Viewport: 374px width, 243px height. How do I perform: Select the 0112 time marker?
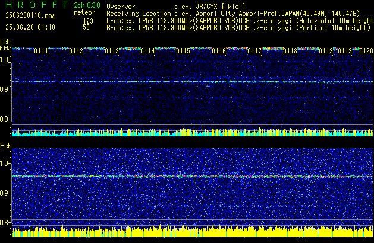pyautogui.click(x=76, y=51)
